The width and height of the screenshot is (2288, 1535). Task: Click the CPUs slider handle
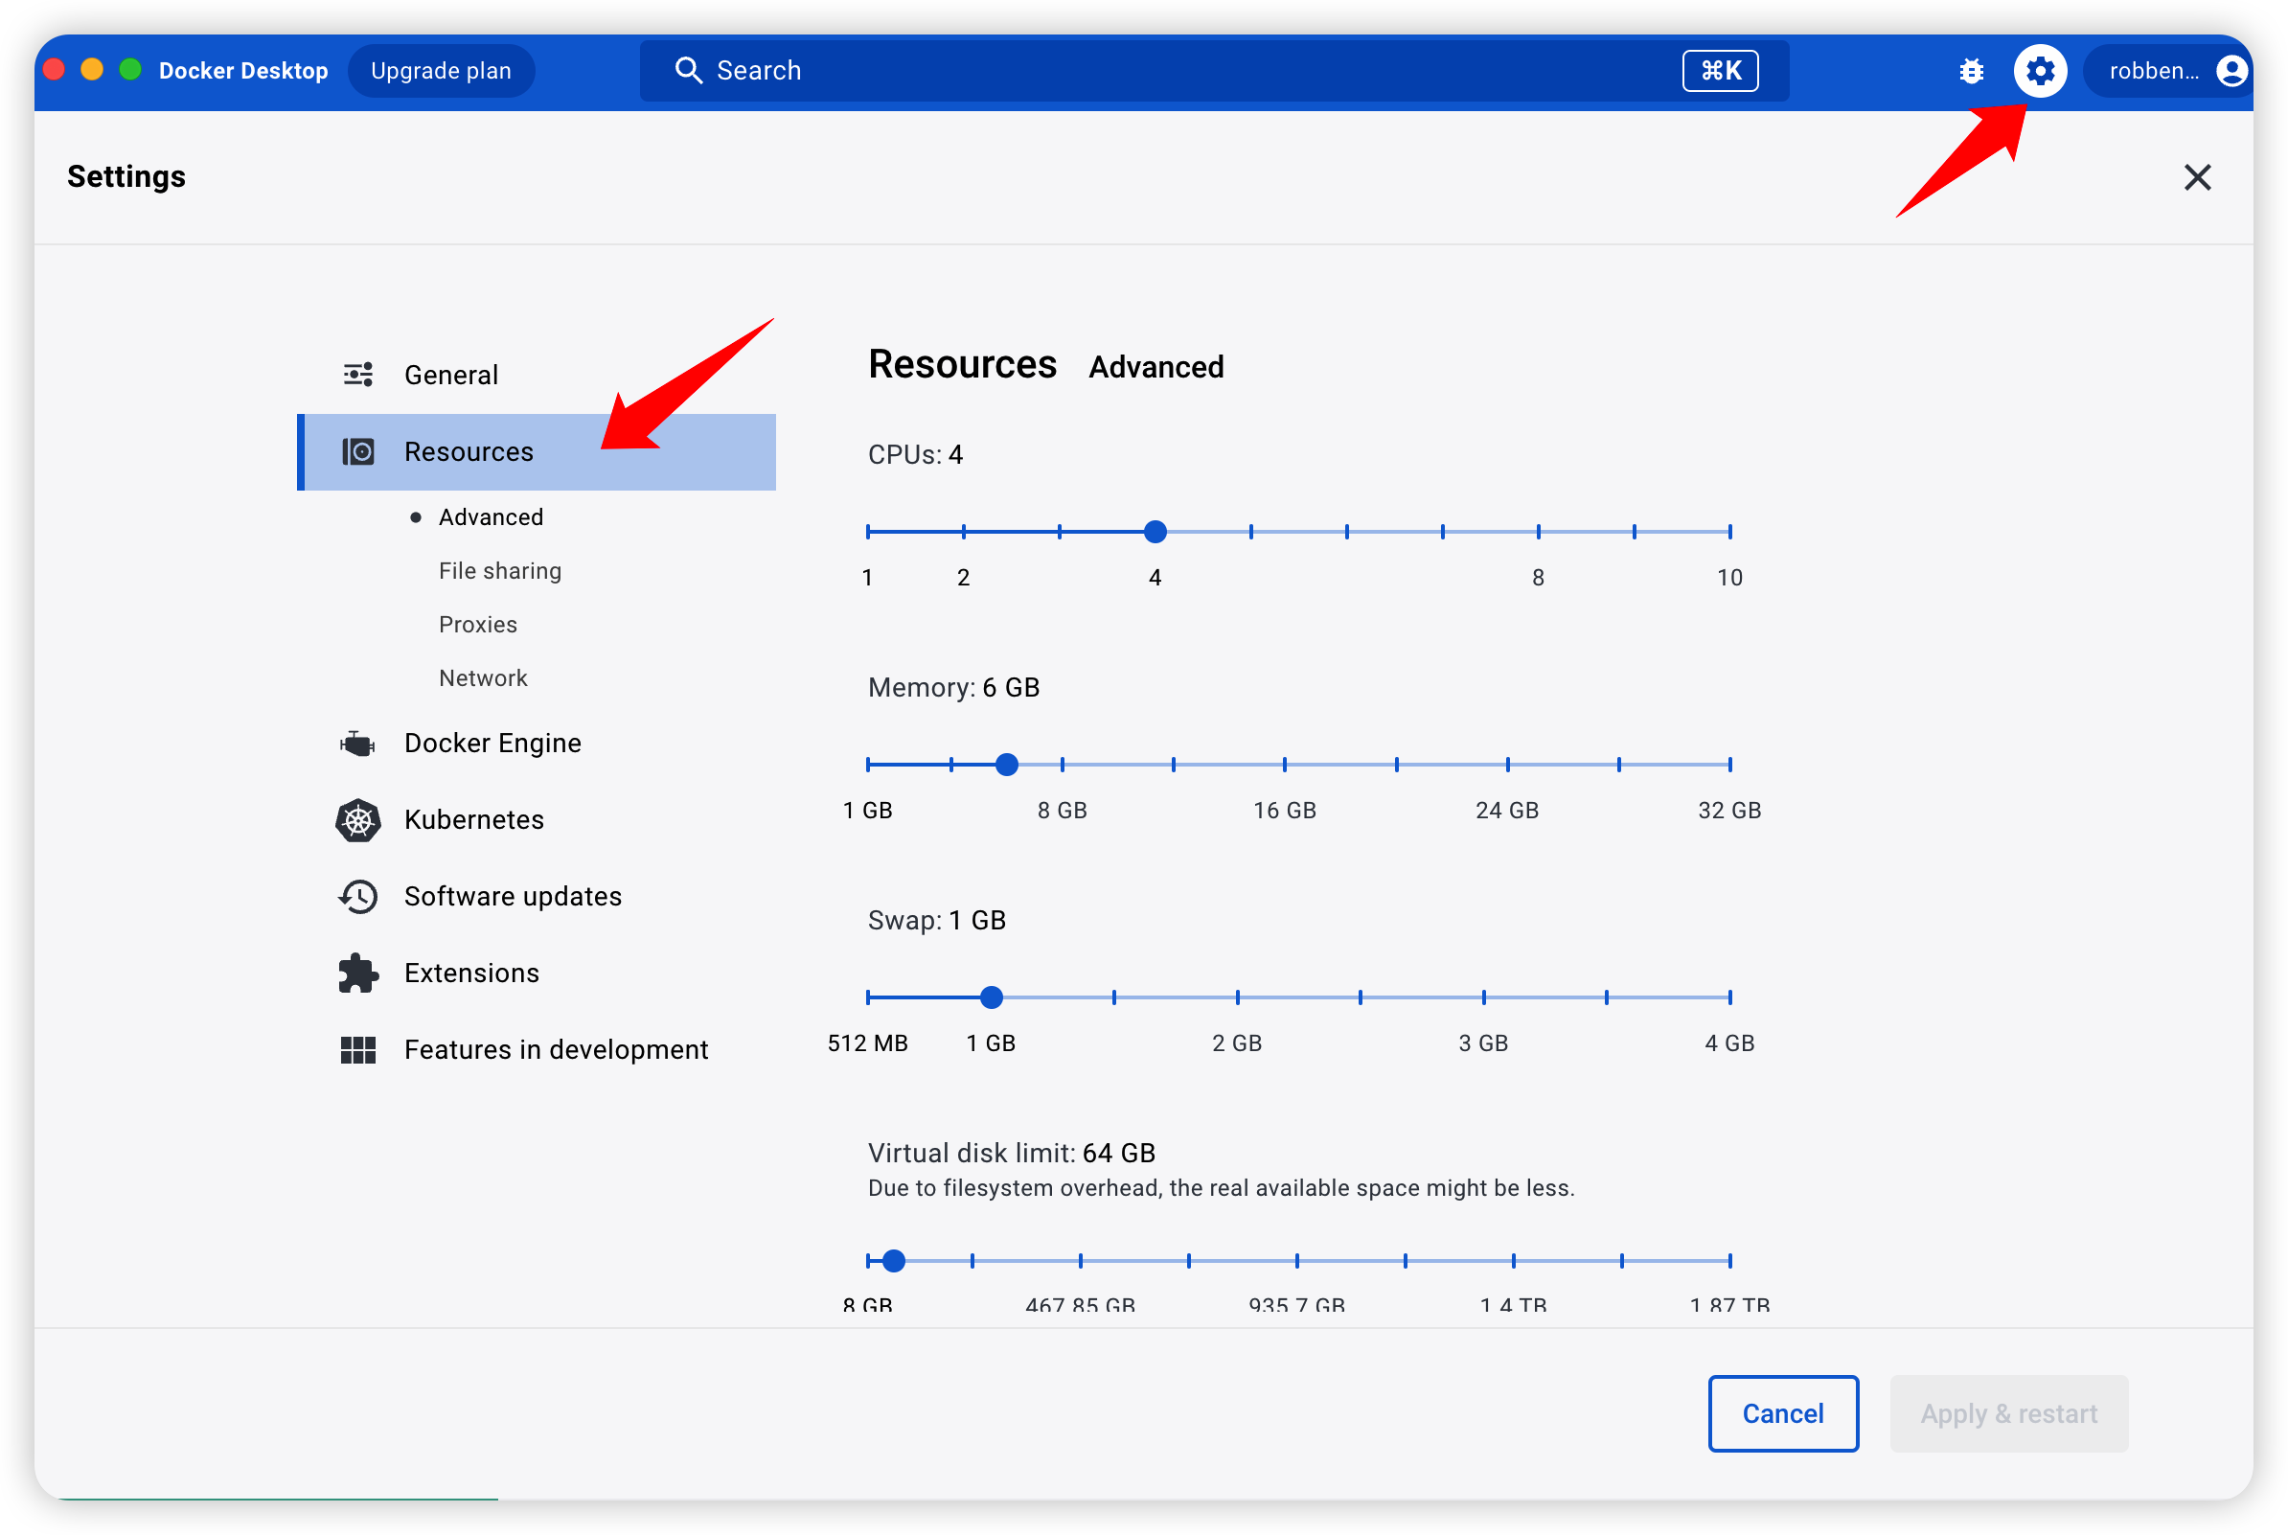pyautogui.click(x=1155, y=532)
